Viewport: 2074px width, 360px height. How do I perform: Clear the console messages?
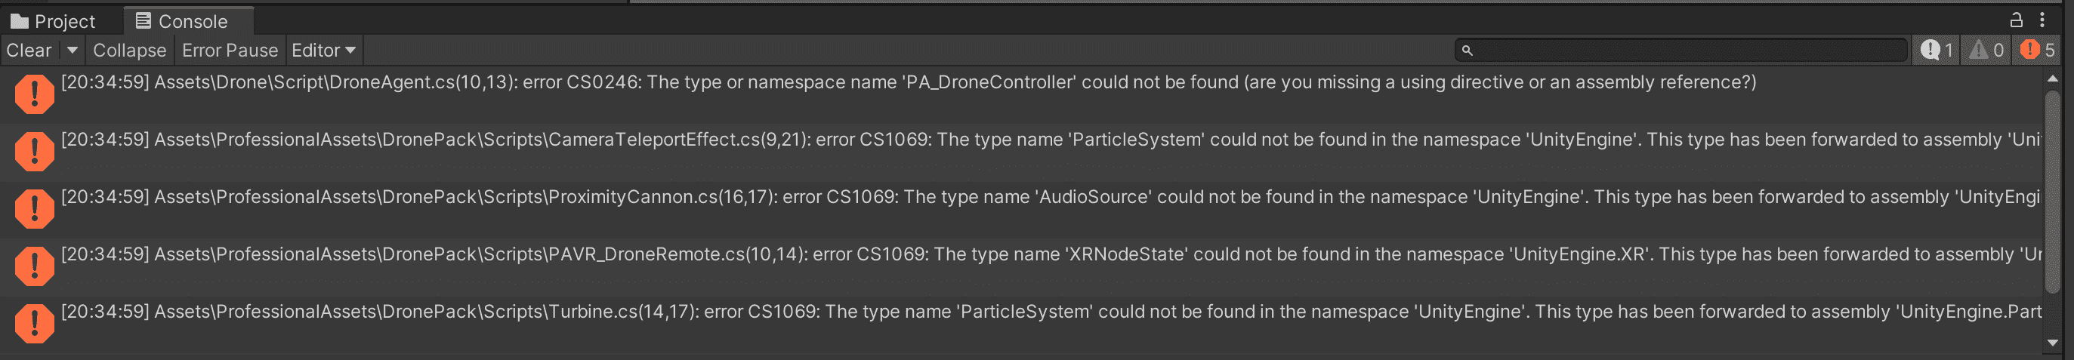29,50
